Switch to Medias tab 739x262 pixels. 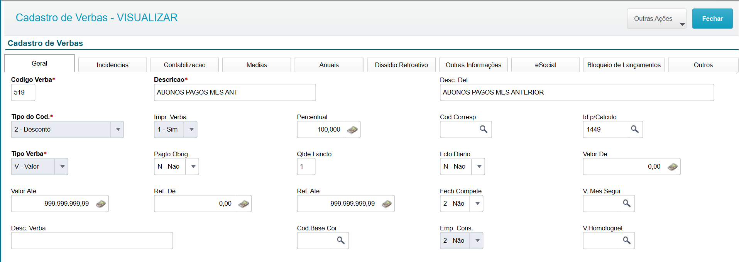pos(257,65)
